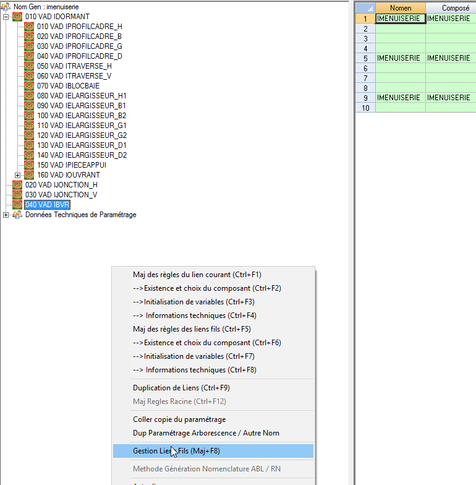Click the Données Techniques de Paramétrage icon
Image resolution: width=476 pixels, height=485 pixels.
pos(17,215)
